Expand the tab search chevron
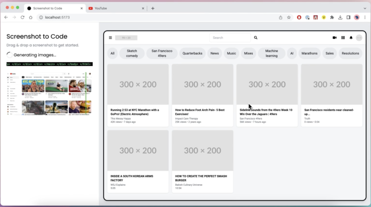The width and height of the screenshot is (371, 207). coord(365,8)
